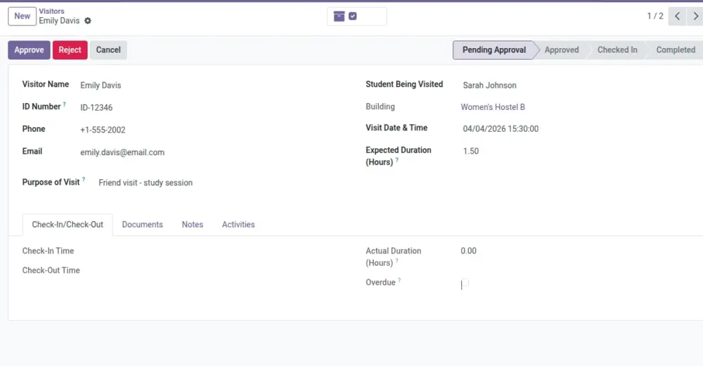703x366 pixels.
Task: Select the Activities tab
Action: 238,225
